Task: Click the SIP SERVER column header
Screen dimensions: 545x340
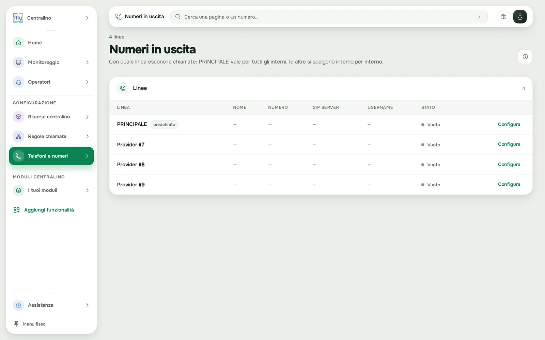Action: 326,107
